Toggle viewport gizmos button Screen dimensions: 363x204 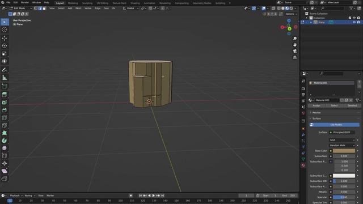[254, 8]
